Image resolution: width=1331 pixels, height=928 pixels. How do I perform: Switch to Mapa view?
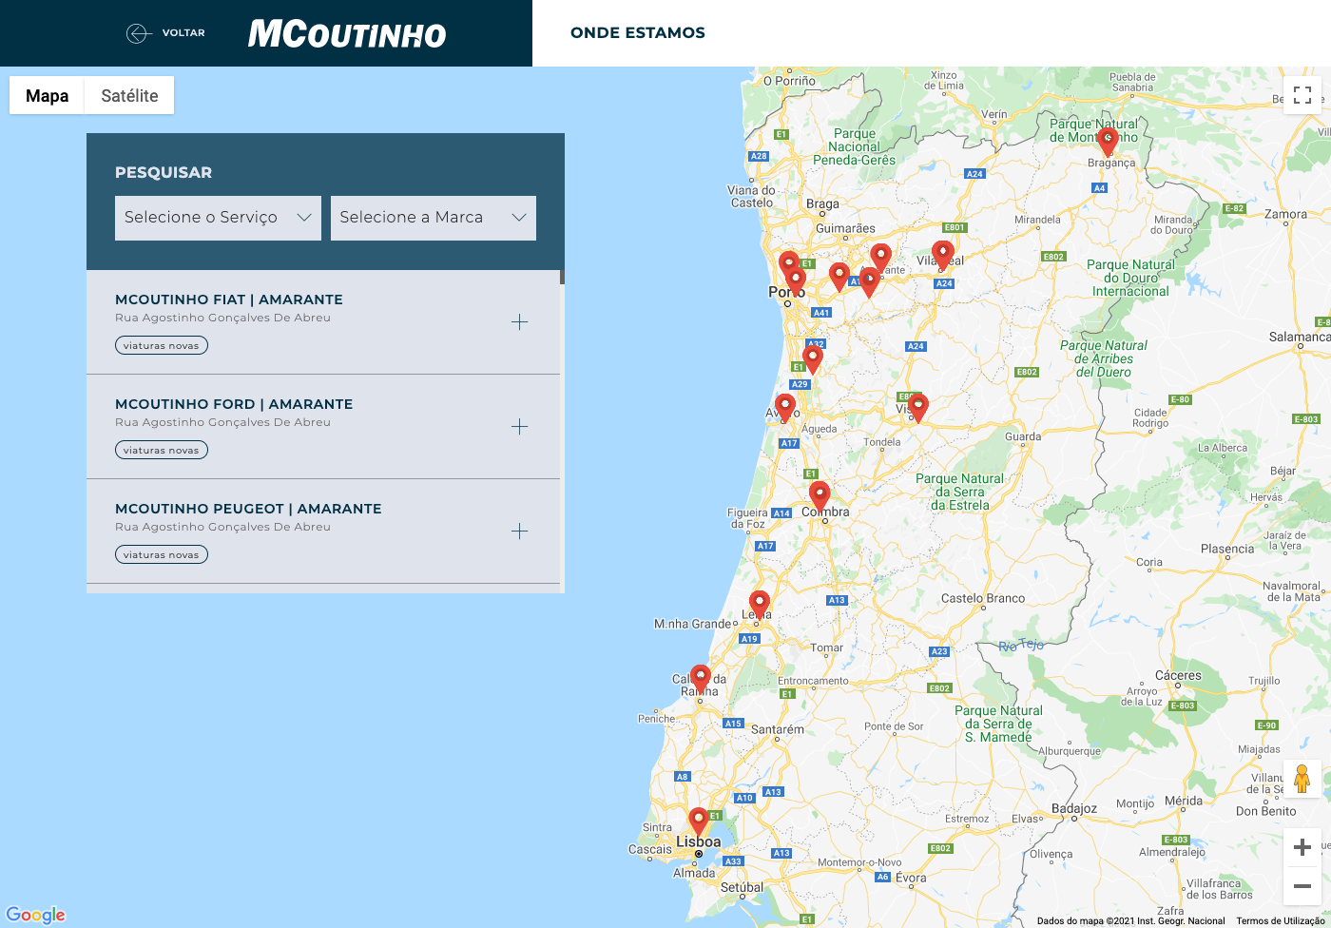pos(47,95)
